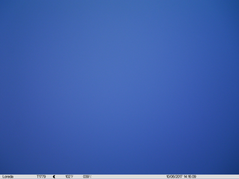Select the 039°C temperature reading
Screen dimensions: 239x179
[87, 177]
